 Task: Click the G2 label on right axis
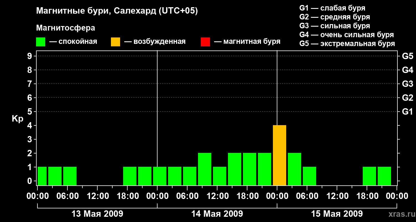click(407, 98)
